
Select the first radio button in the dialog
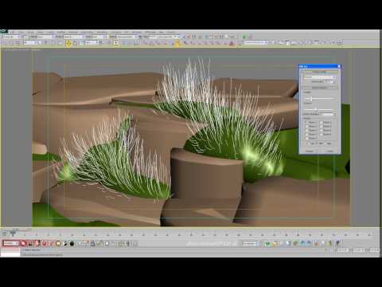[309, 143]
